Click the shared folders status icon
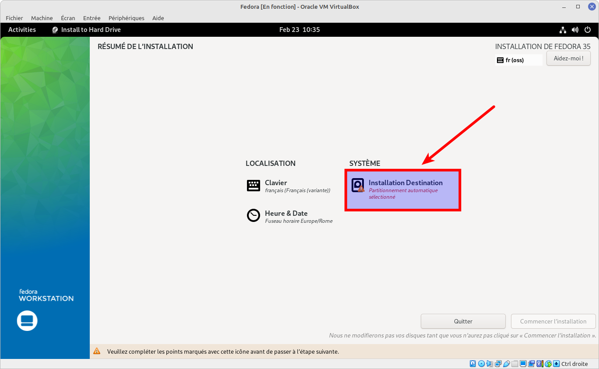 click(x=514, y=364)
